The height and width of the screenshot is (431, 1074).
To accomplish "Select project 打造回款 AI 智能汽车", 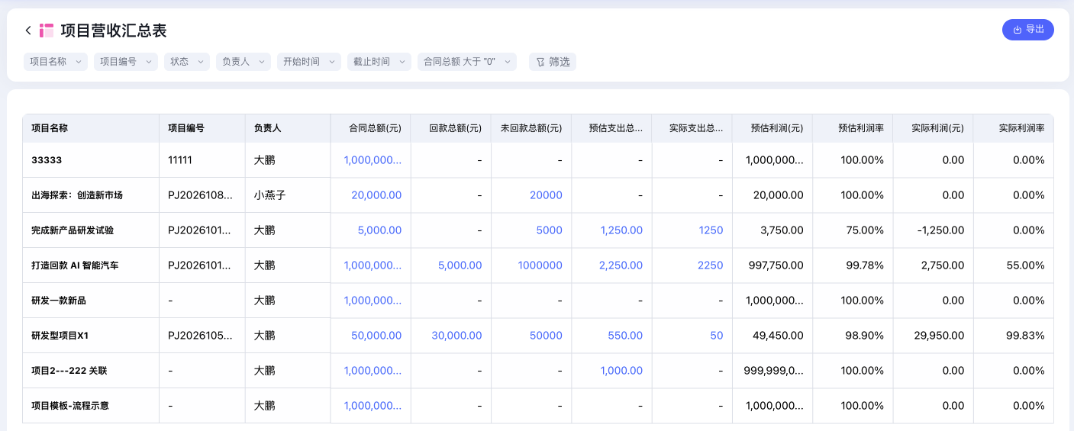I will [x=75, y=265].
